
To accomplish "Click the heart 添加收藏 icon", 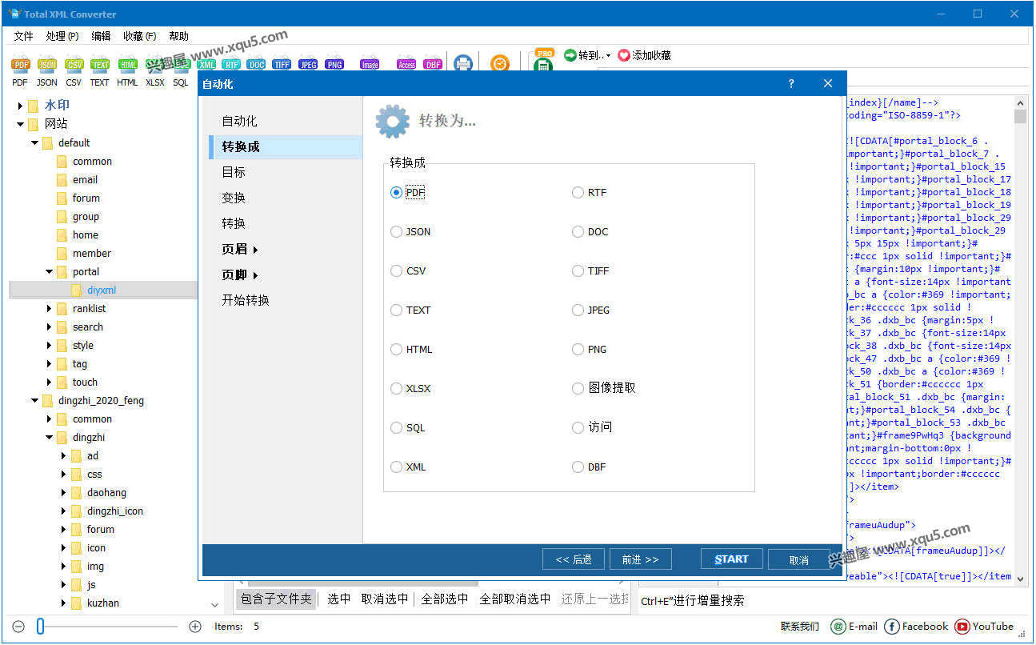I will [x=624, y=55].
